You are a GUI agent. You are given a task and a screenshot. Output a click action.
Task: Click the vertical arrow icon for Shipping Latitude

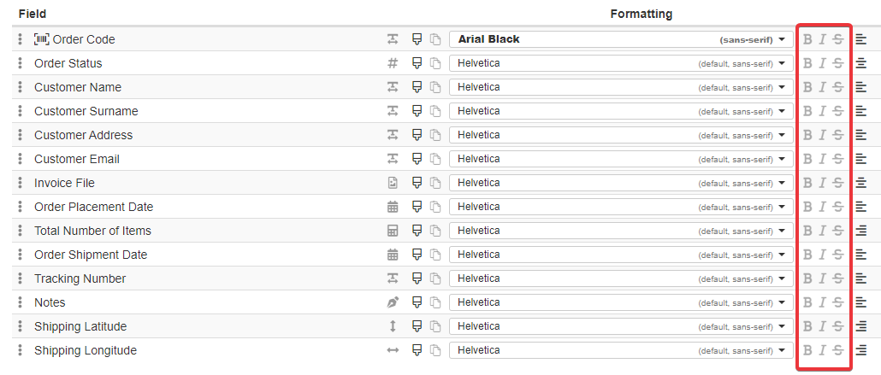click(393, 326)
